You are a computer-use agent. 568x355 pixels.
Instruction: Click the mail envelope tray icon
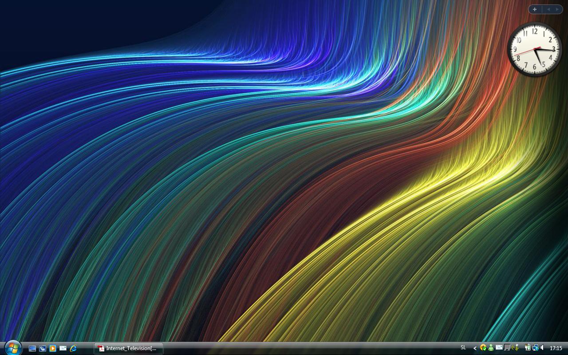499,347
